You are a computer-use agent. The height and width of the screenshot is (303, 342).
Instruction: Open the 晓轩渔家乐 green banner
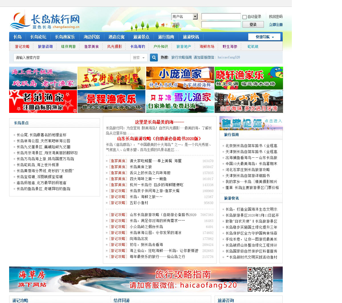249,78
